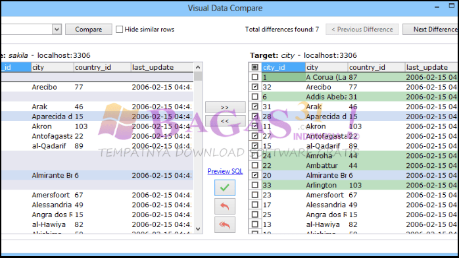459x258 pixels.
Task: Uncheck the target row with city_id 32
Action: click(254, 87)
